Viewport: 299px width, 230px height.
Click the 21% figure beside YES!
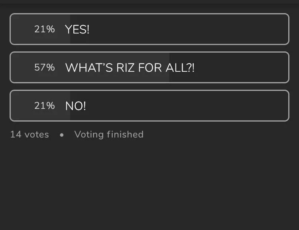44,29
